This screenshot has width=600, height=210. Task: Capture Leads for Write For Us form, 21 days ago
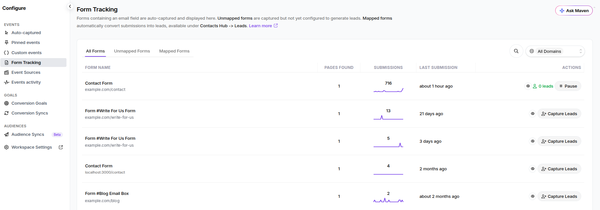(559, 114)
